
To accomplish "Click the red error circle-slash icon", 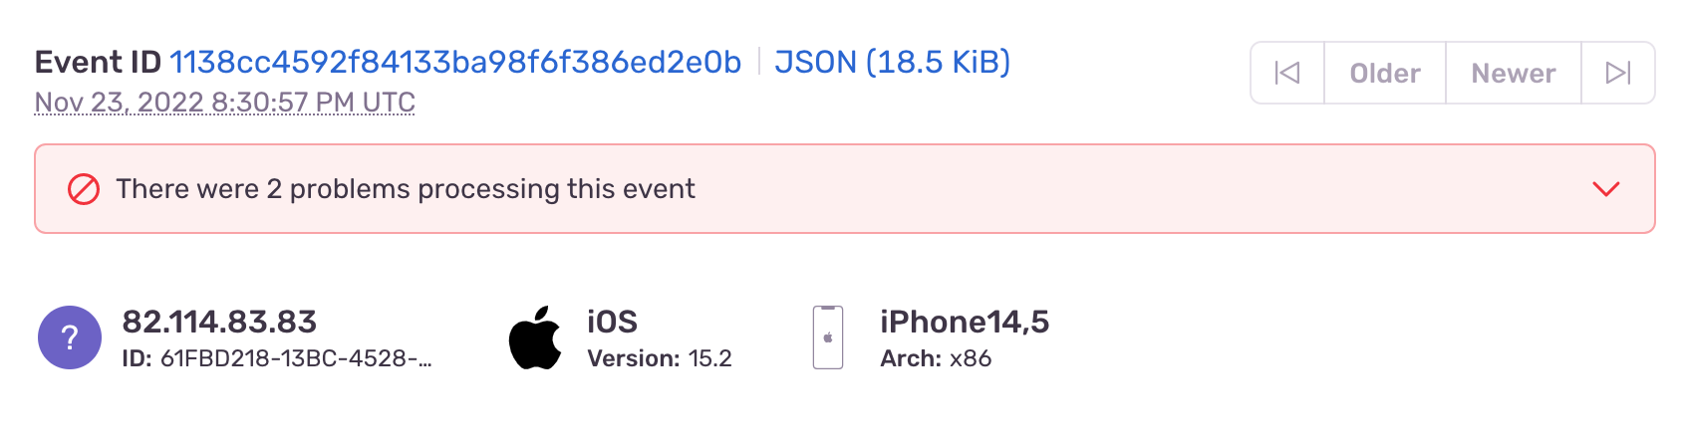I will coord(84,189).
